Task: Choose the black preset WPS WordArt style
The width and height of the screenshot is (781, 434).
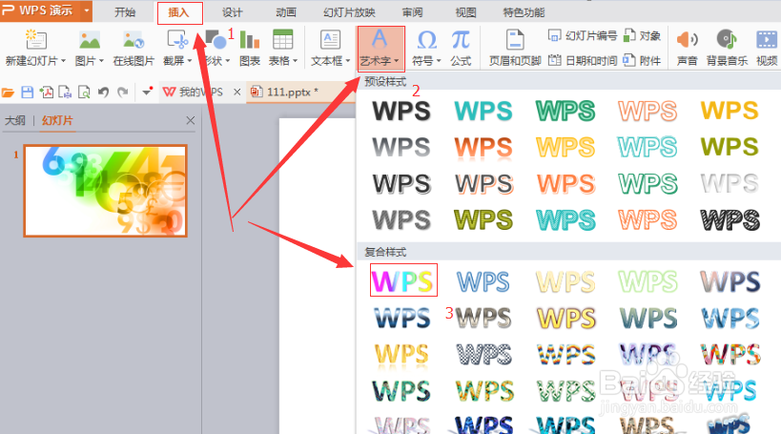Action: coord(401,111)
